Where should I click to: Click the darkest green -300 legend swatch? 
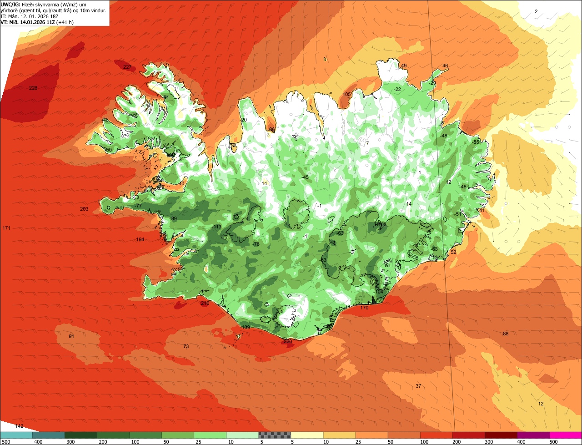click(80, 435)
